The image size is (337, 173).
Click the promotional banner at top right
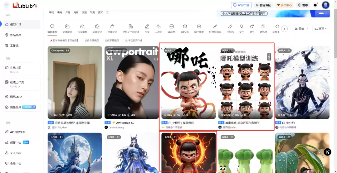tap(273, 13)
